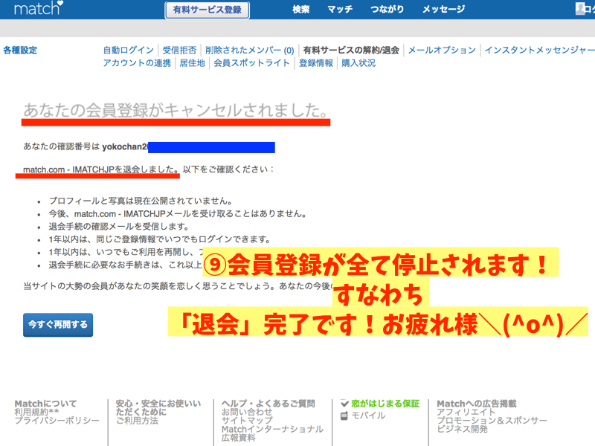This screenshot has height=446, width=595.
Task: Click 安心・安全にお使いいただくために link
Action: [158, 407]
